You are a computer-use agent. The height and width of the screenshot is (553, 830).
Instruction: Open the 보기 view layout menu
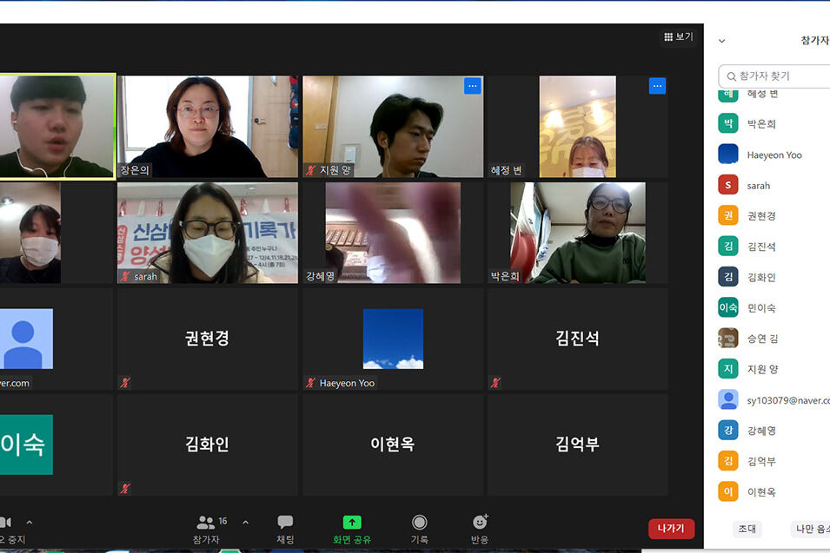click(679, 36)
